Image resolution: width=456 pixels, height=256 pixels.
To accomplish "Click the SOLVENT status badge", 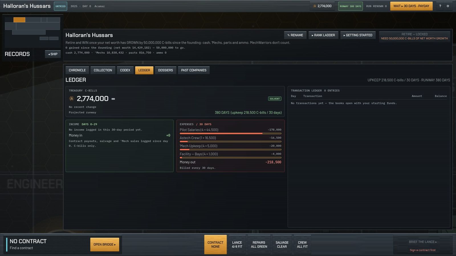I will coord(275,99).
